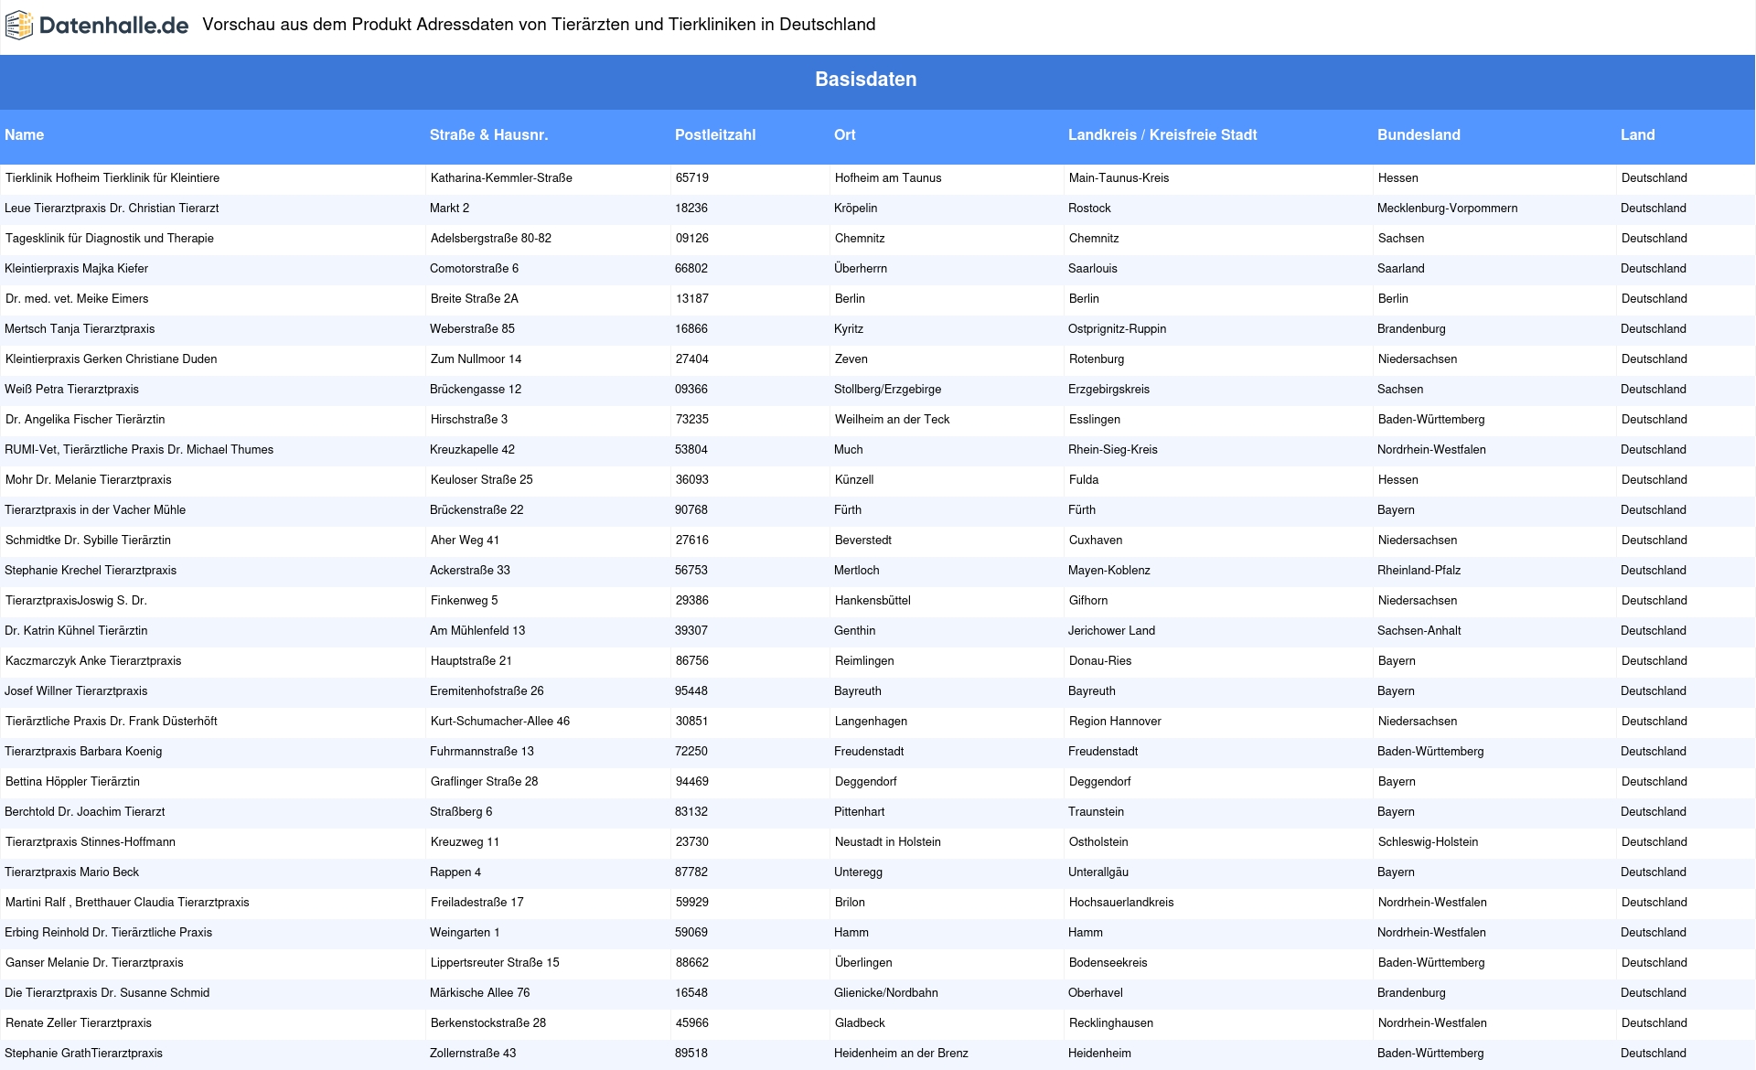Click the Land column header
The width and height of the screenshot is (1756, 1070).
coord(1638,135)
